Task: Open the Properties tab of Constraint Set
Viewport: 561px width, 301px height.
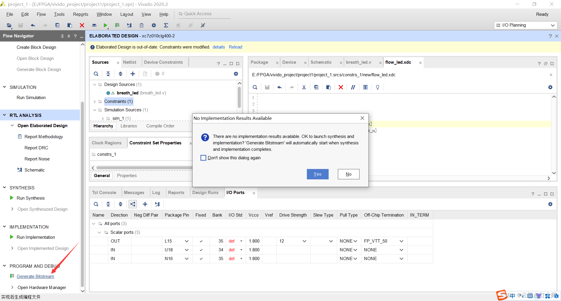Action: coord(127,176)
